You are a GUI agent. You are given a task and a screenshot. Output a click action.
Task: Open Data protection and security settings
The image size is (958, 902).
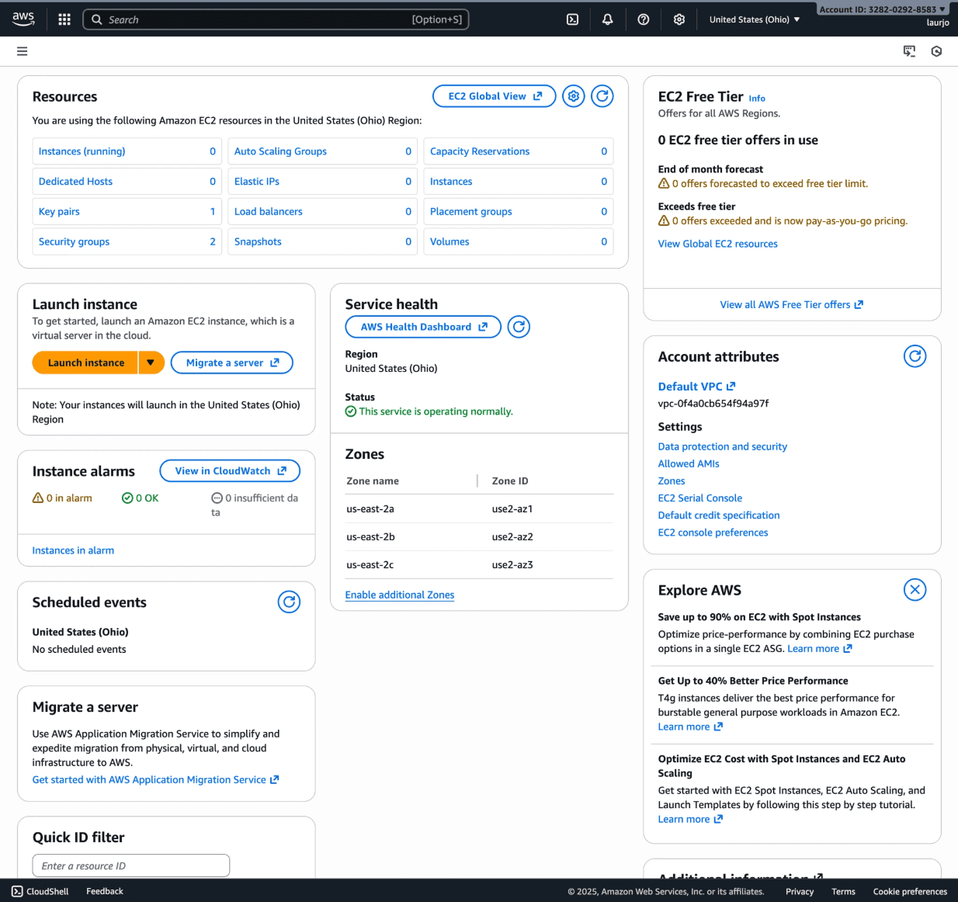click(x=722, y=446)
